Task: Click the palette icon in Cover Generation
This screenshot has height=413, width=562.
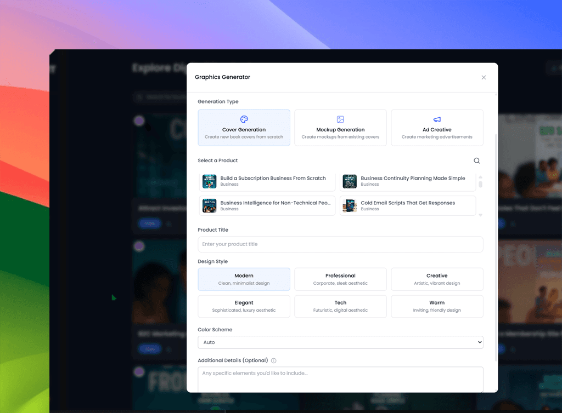Action: tap(244, 119)
